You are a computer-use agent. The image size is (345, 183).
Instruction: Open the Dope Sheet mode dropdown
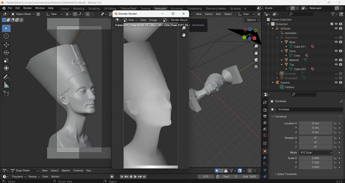pyautogui.click(x=25, y=170)
